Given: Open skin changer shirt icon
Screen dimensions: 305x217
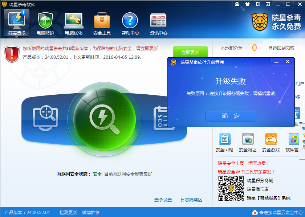Looking at the screenshot, I should point(247,4).
